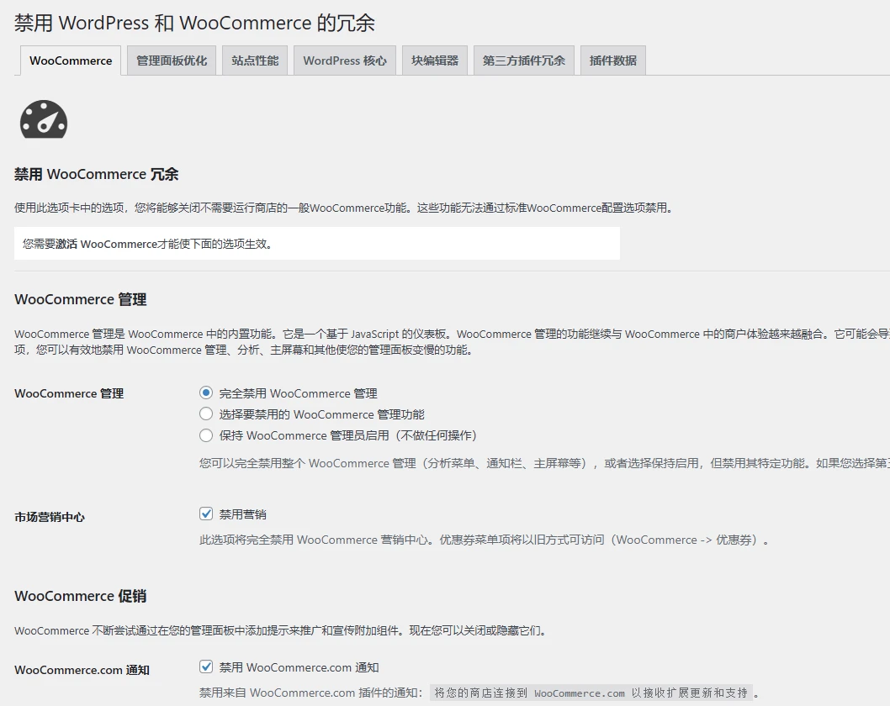The image size is (890, 706).
Task: Uncheck the 禁用营销 checkbox
Action: (x=206, y=513)
